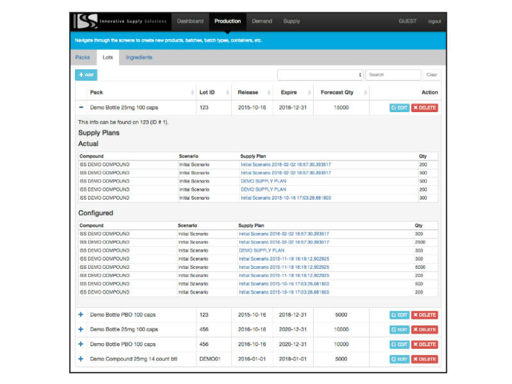
Task: Sort by Forecast Qty column arrows
Action: (x=365, y=93)
